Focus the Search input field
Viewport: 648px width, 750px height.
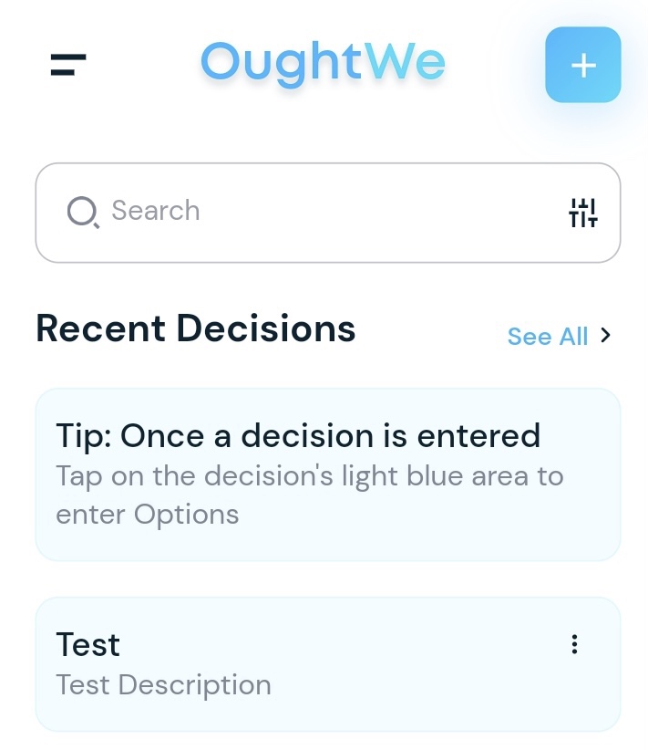[328, 213]
